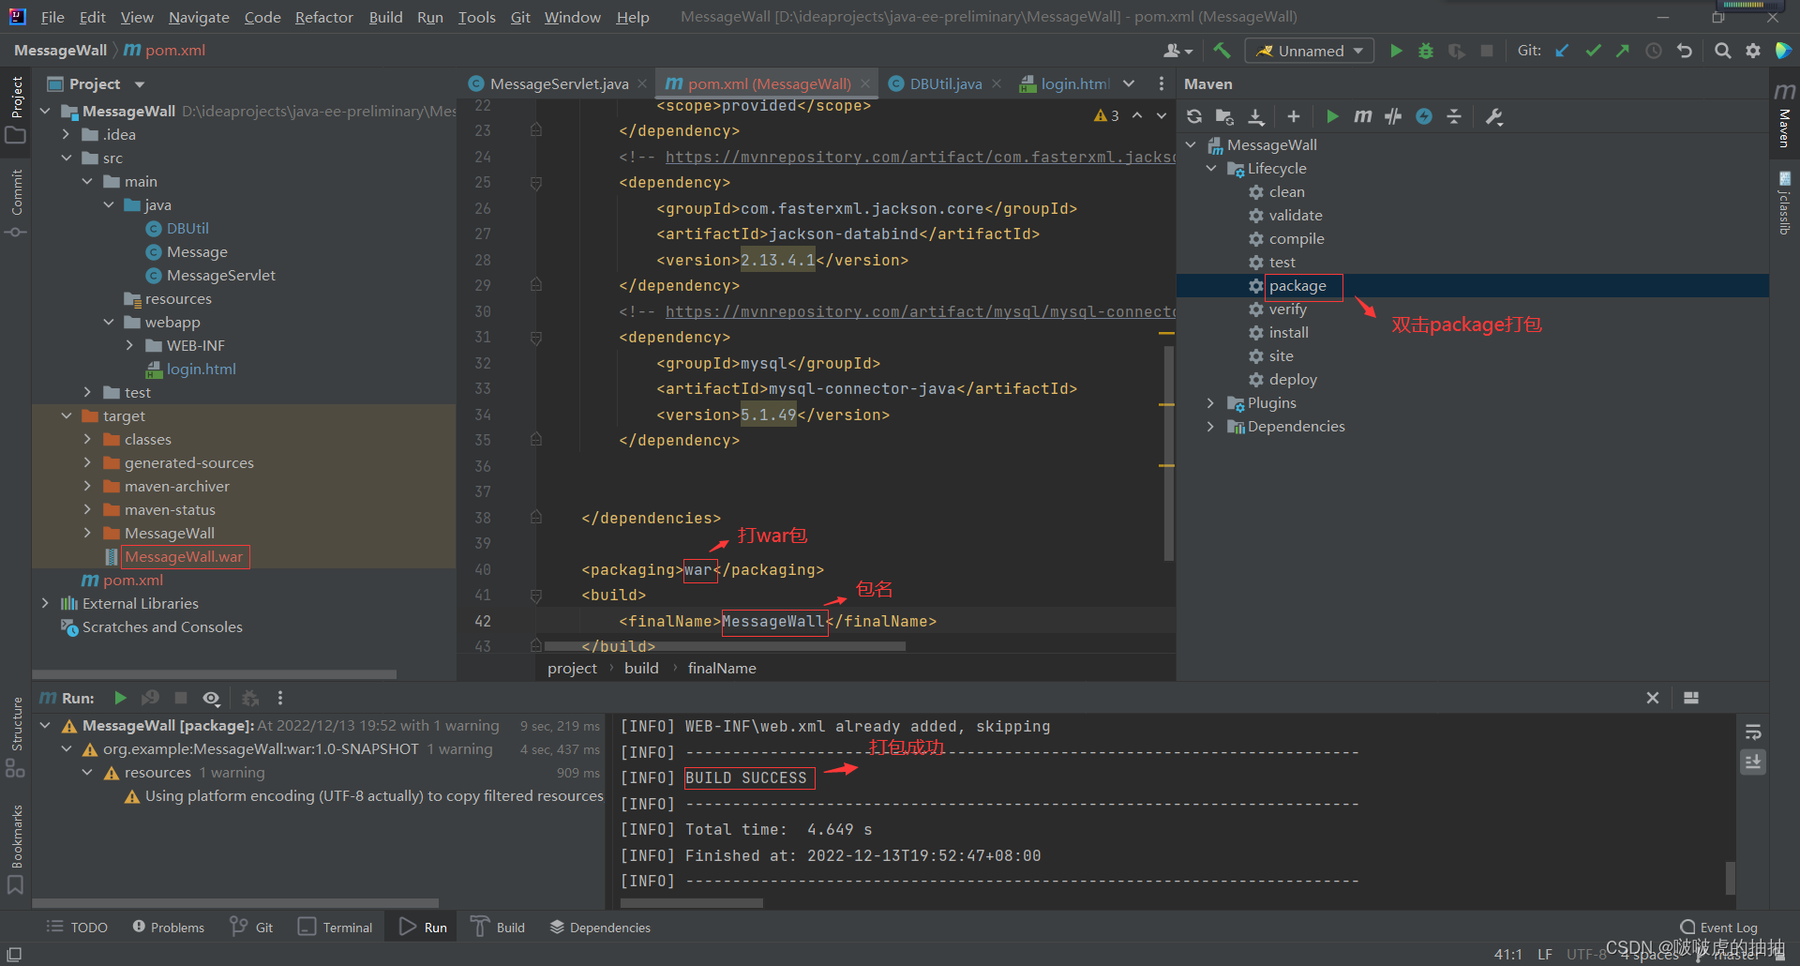Click project tree horizontal scrollbar

tap(214, 673)
